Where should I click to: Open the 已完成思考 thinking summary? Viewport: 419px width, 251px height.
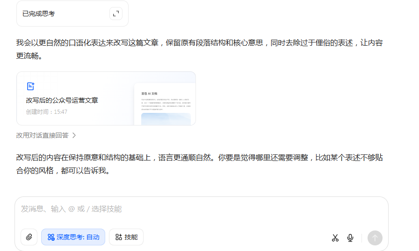(x=72, y=14)
